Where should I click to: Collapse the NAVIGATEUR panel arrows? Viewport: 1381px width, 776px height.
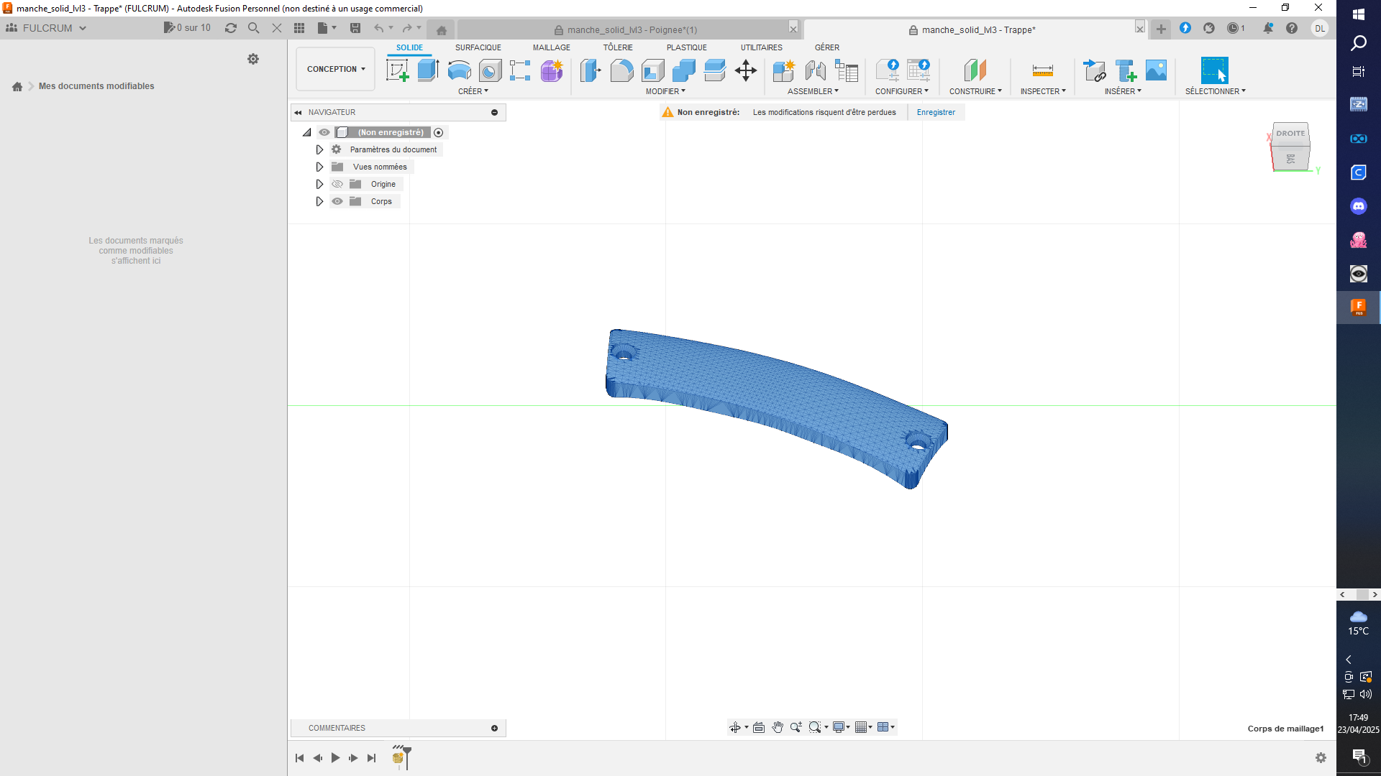pos(298,113)
